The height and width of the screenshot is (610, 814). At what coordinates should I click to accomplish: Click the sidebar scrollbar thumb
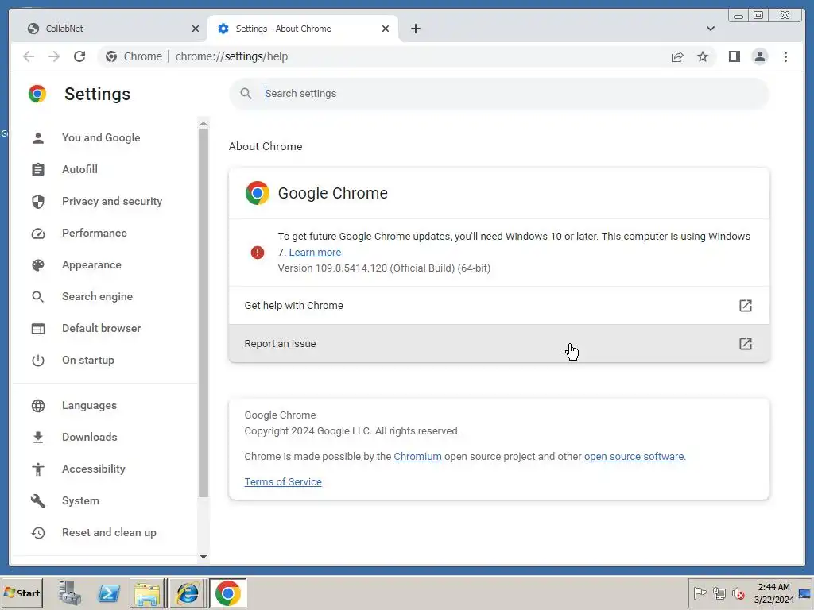click(x=203, y=313)
